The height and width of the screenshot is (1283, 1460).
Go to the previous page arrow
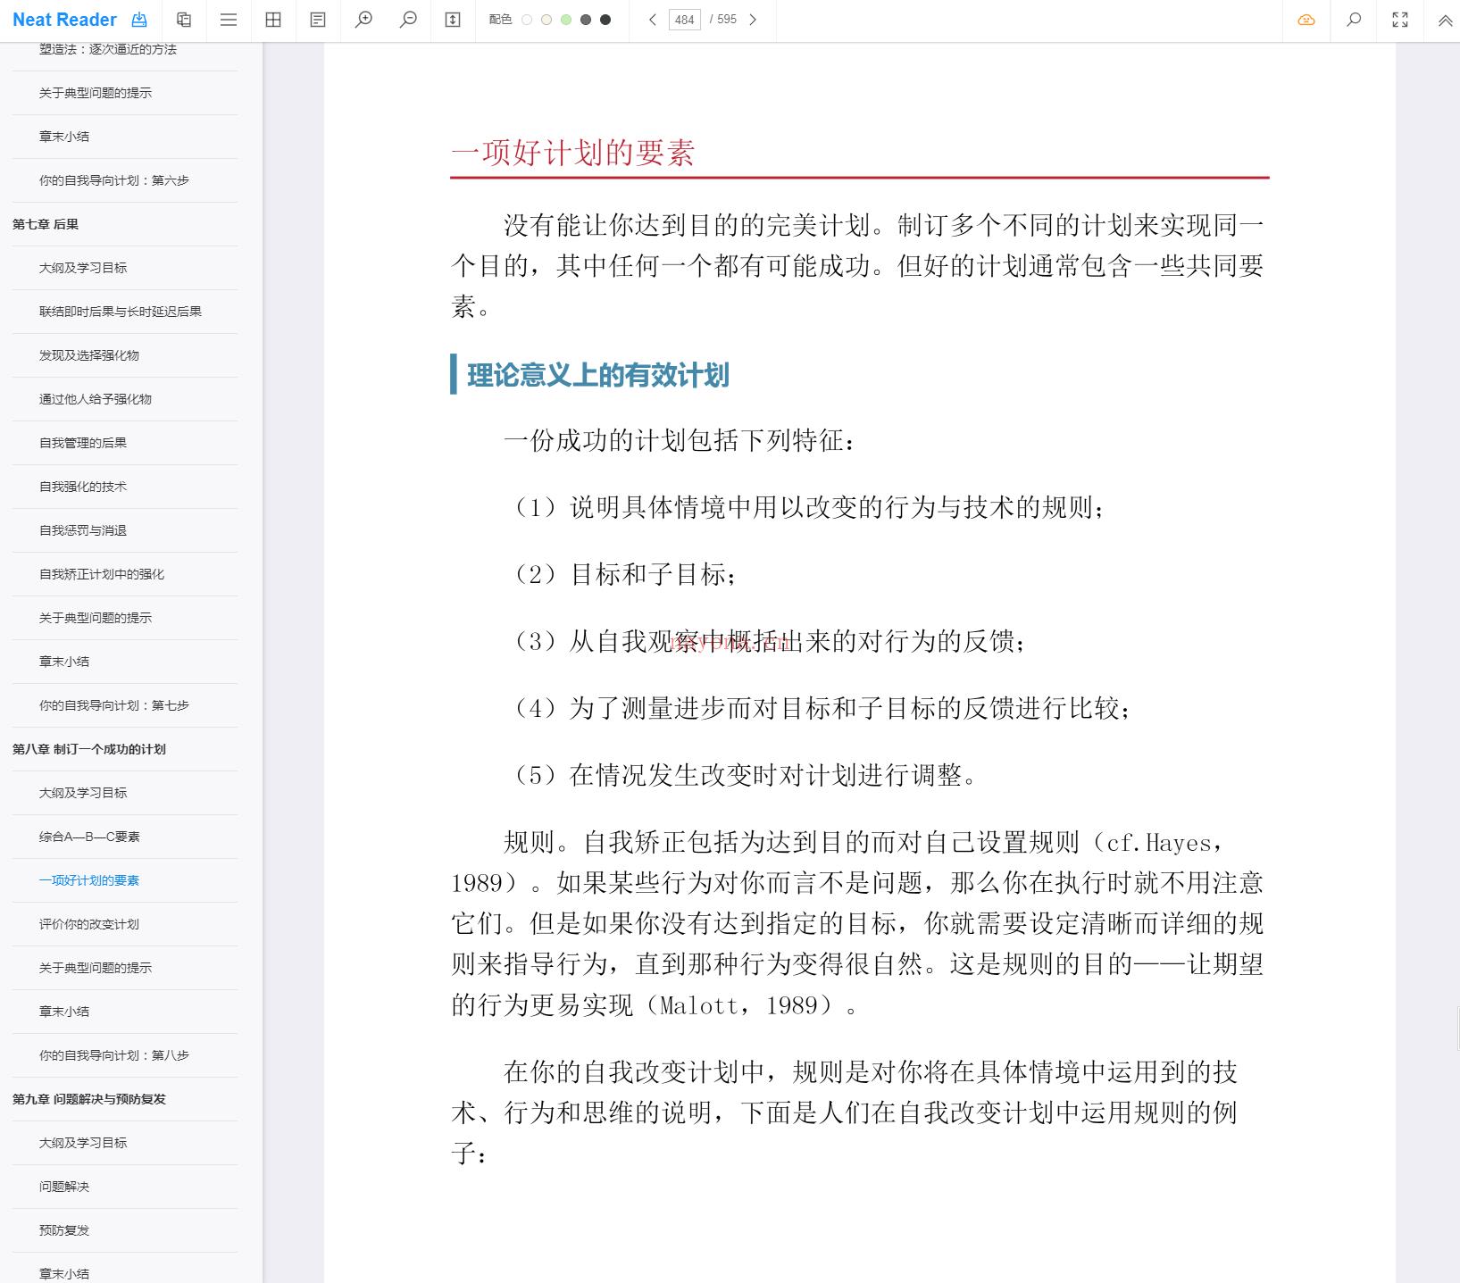click(653, 20)
